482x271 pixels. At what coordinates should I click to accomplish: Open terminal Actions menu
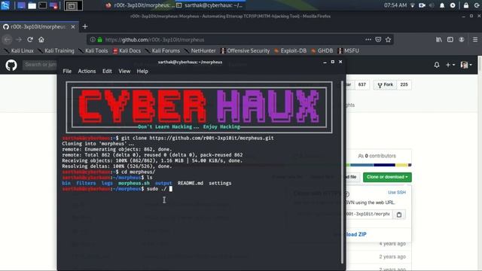pyautogui.click(x=87, y=71)
